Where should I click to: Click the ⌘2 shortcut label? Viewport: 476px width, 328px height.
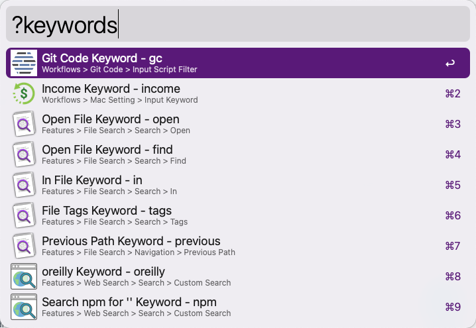click(x=453, y=93)
